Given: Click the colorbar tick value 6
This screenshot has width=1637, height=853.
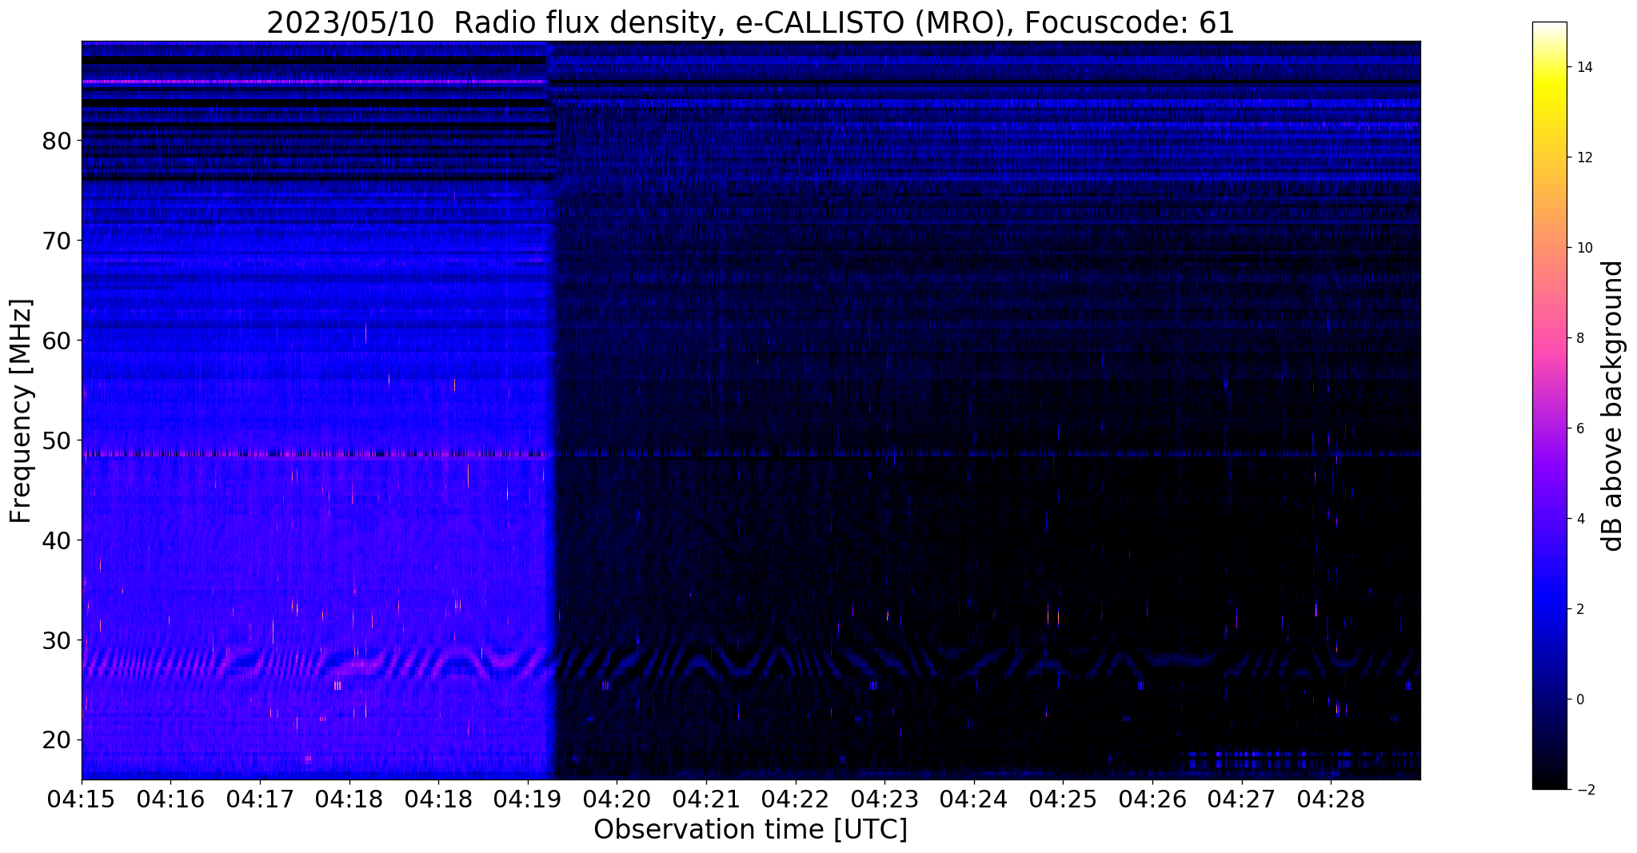Looking at the screenshot, I should tap(1579, 428).
